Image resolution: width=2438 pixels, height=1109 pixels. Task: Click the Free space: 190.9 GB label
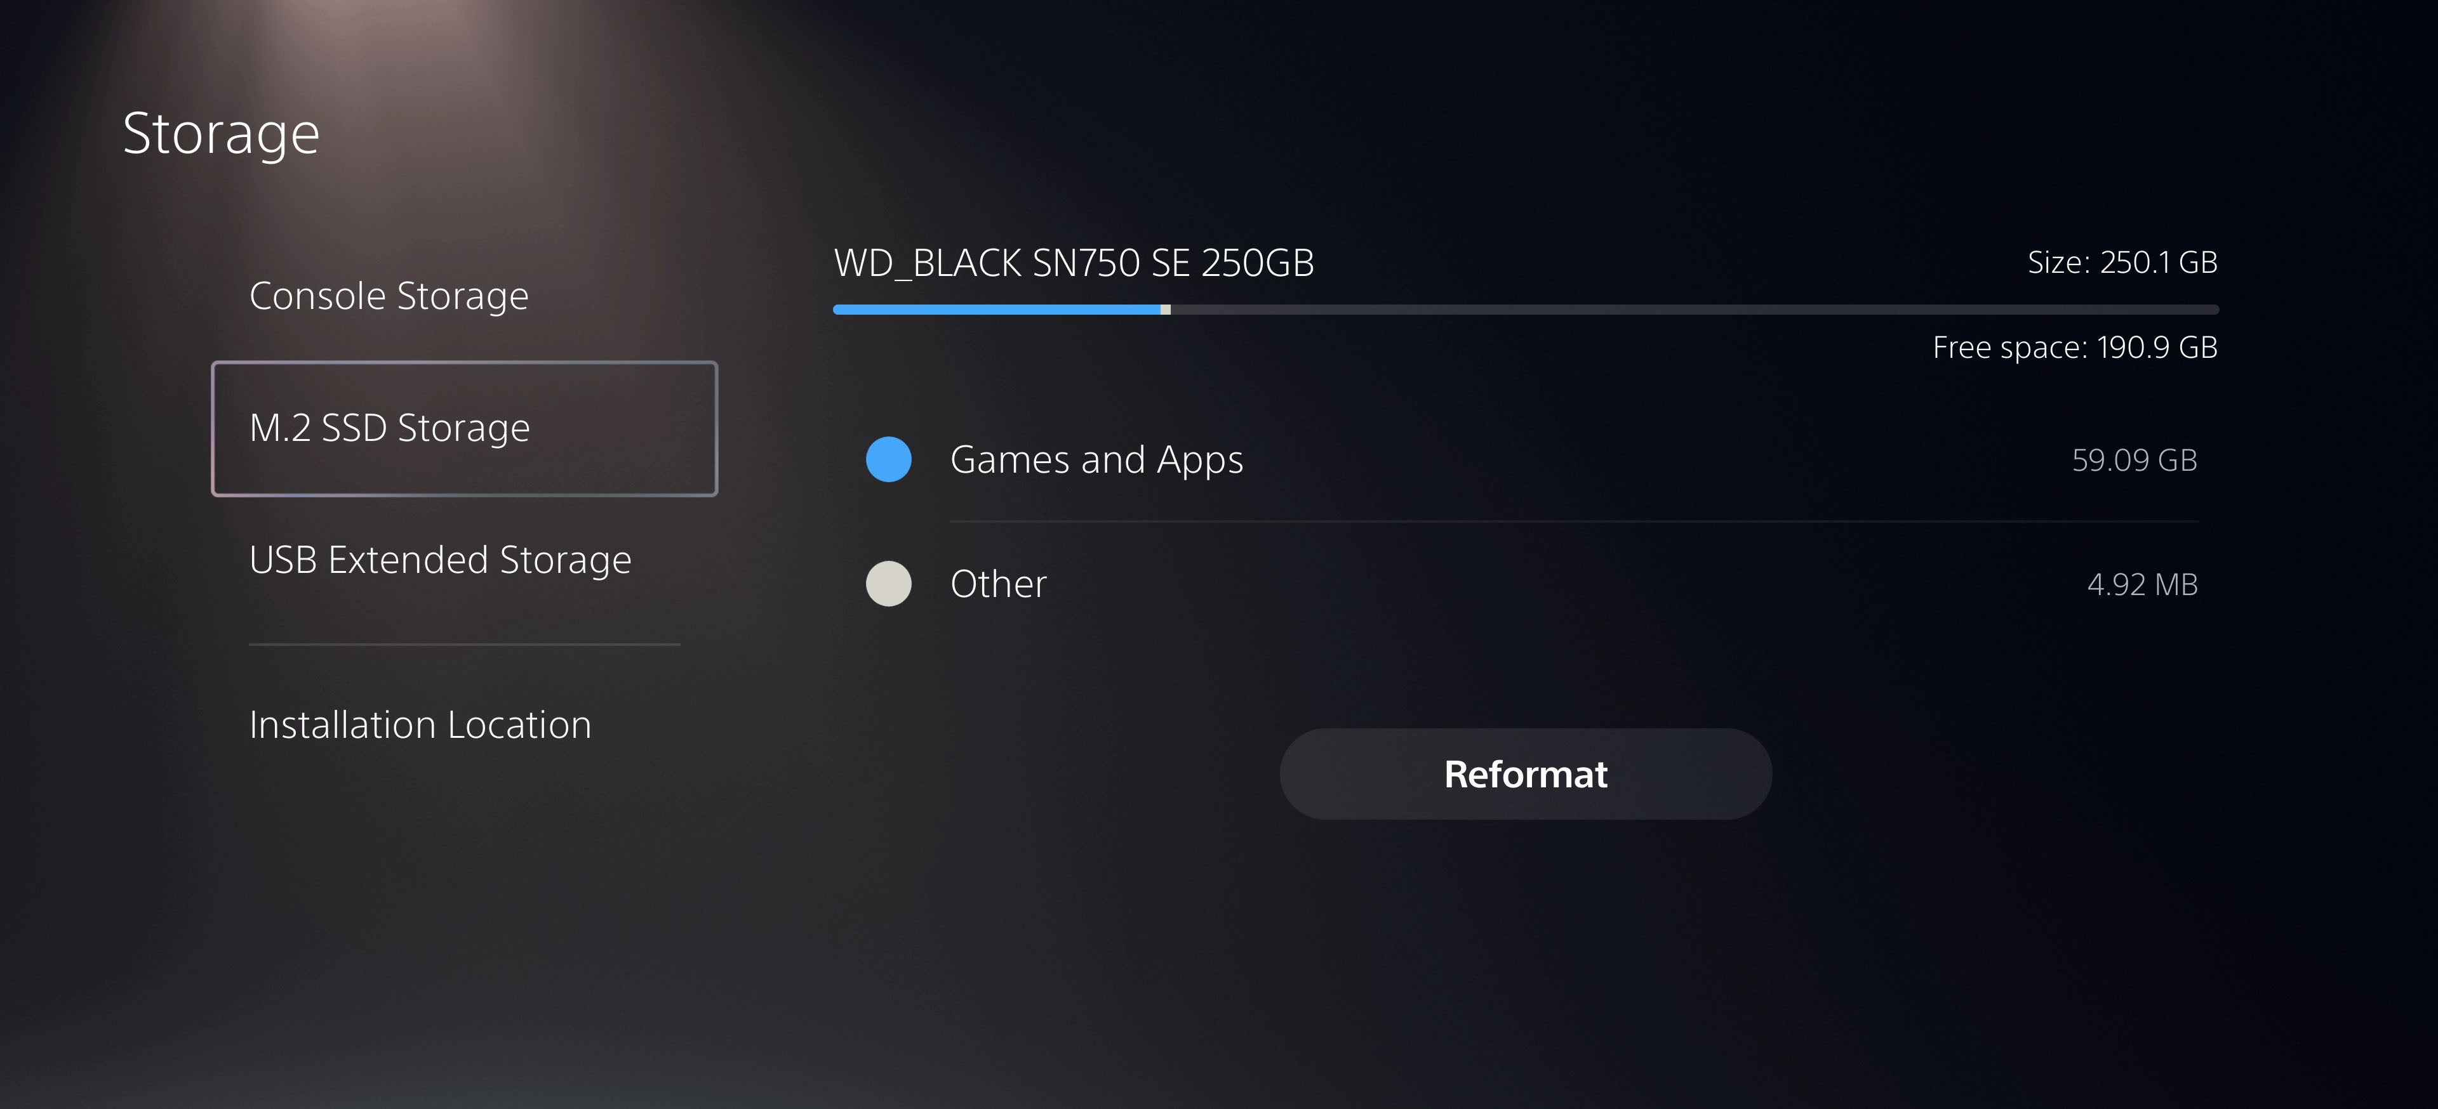pyautogui.click(x=2075, y=347)
